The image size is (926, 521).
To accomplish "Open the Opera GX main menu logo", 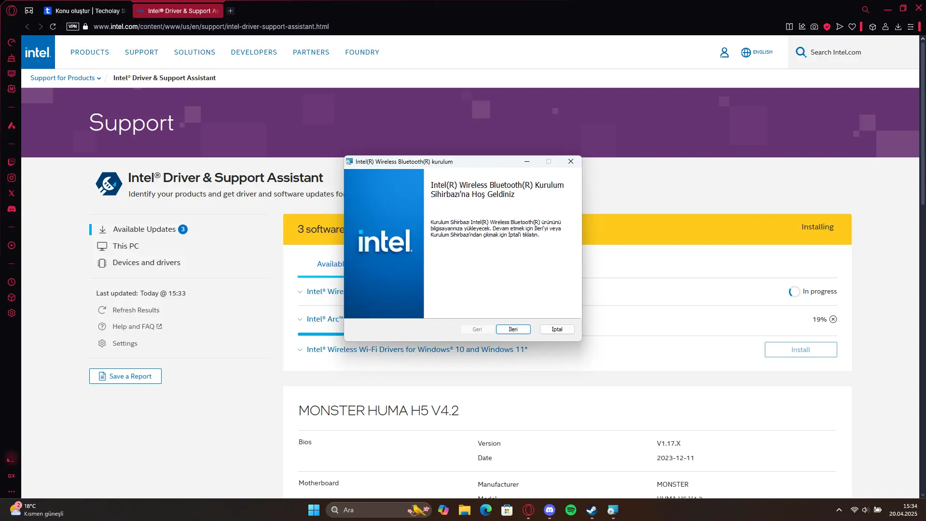I will (12, 10).
